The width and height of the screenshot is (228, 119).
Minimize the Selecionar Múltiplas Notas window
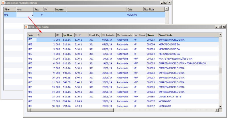tap(162, 3)
